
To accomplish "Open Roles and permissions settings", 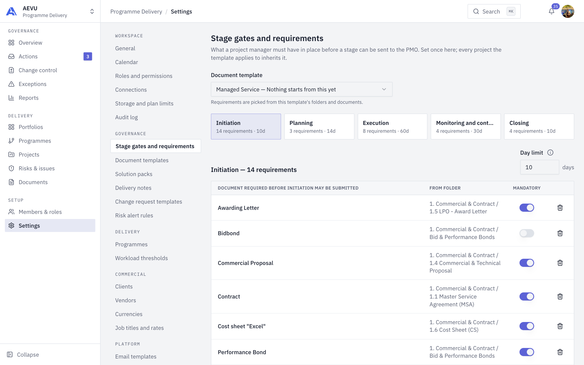I will tap(144, 76).
